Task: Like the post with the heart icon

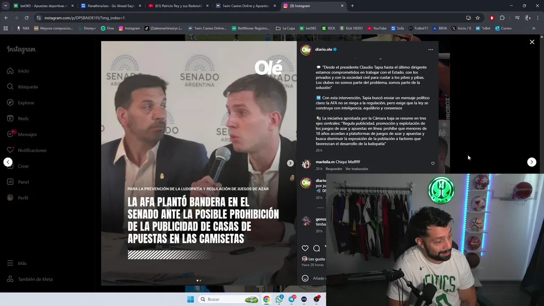Action: tap(305, 248)
